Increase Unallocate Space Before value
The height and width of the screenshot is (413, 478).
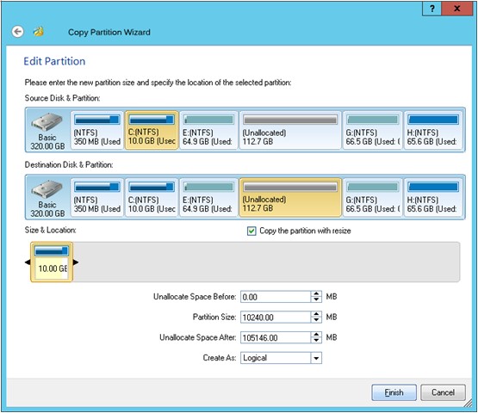[316, 294]
